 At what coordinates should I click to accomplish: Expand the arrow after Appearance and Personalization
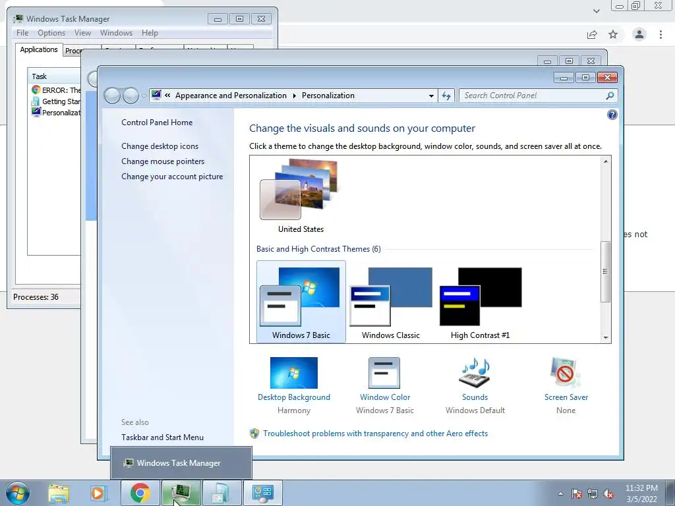(295, 96)
